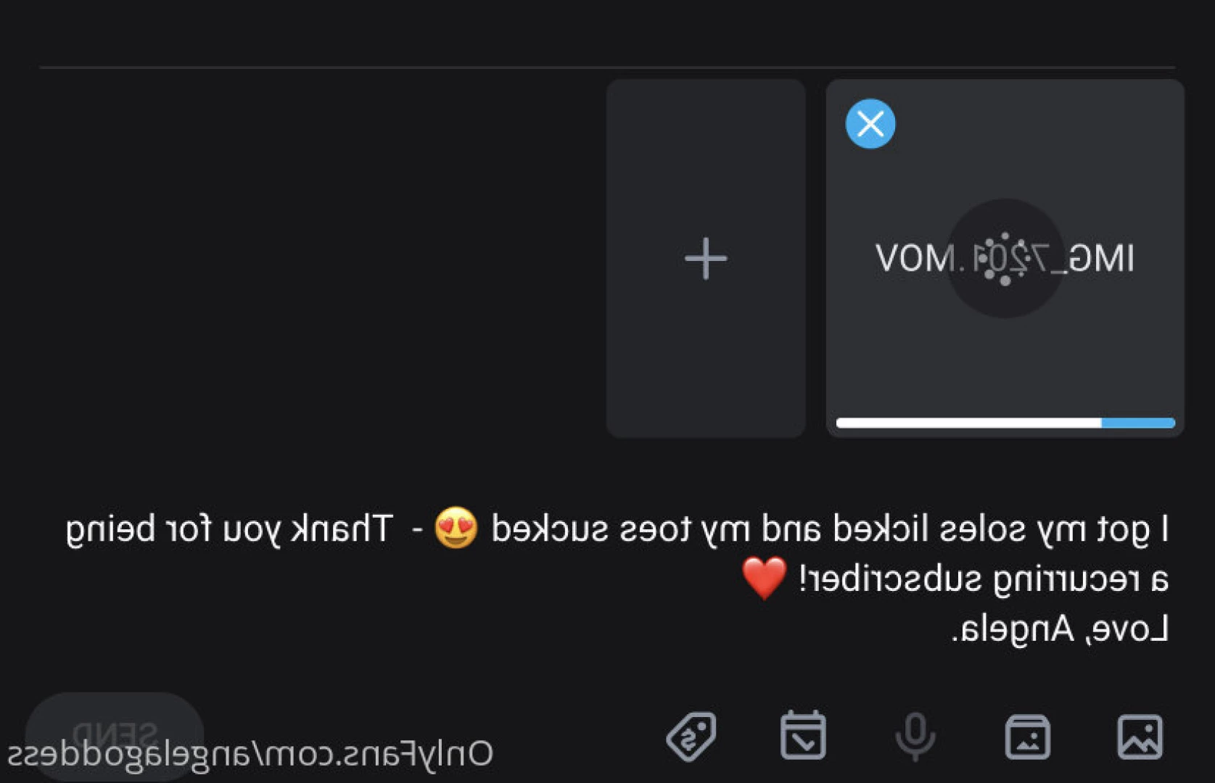Click the 'Love, Angela.' signature line
The width and height of the screenshot is (1215, 783).
[1060, 629]
